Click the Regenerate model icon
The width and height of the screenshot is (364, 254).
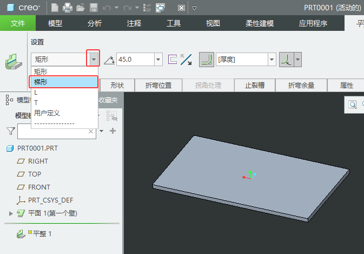point(147,8)
